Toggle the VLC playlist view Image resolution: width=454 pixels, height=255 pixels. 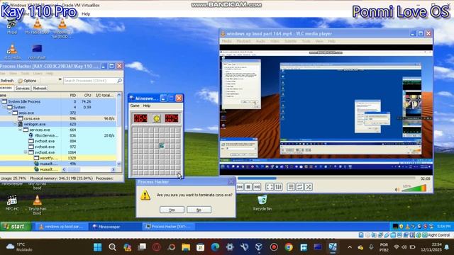pos(291,187)
